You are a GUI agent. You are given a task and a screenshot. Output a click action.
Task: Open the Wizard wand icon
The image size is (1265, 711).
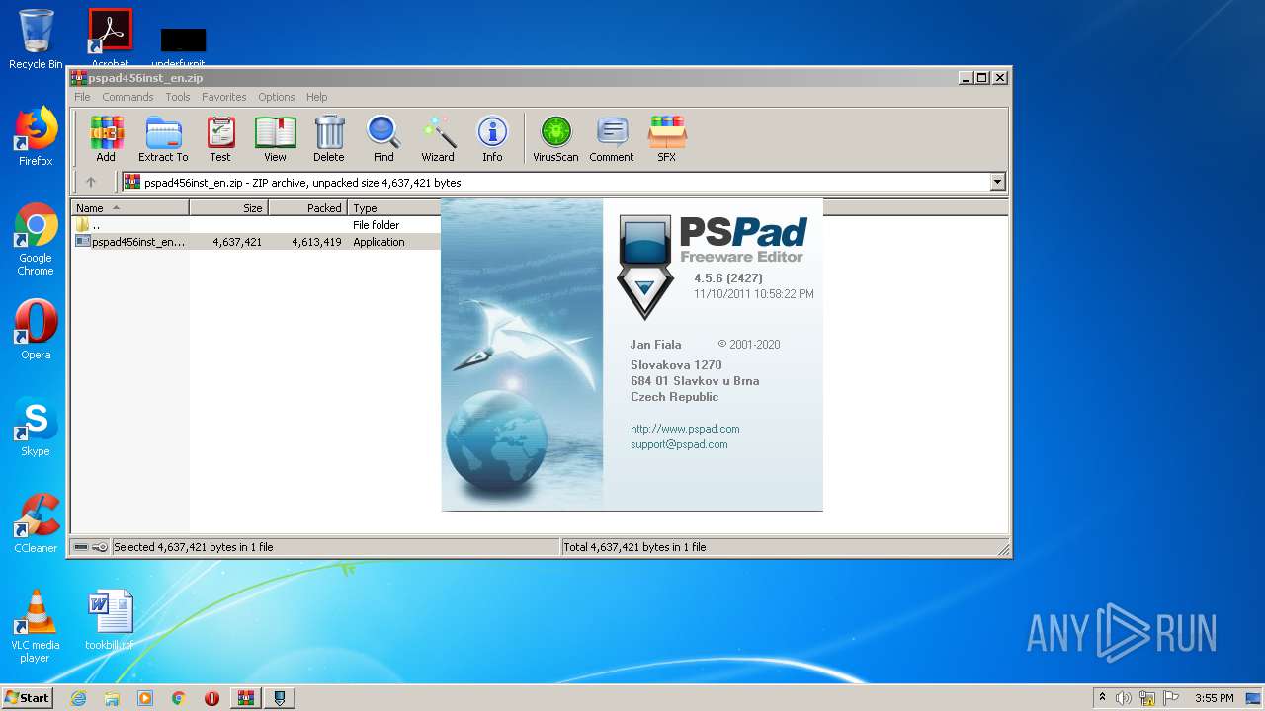point(438,138)
